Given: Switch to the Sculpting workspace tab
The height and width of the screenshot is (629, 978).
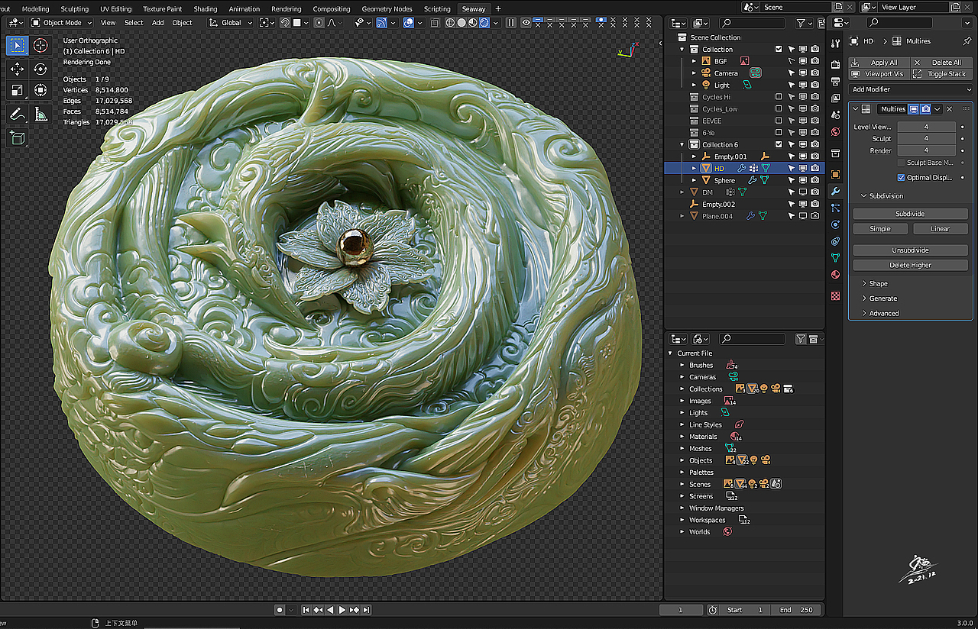Looking at the screenshot, I should tap(75, 9).
